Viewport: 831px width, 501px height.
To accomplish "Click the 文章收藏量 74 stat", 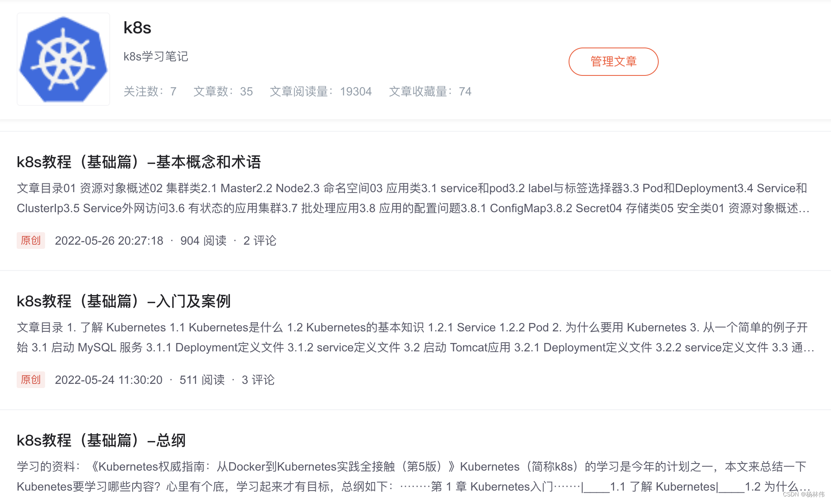I will tap(430, 91).
